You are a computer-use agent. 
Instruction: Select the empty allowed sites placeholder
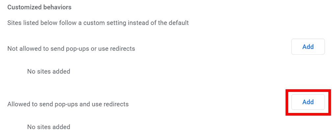tap(49, 127)
